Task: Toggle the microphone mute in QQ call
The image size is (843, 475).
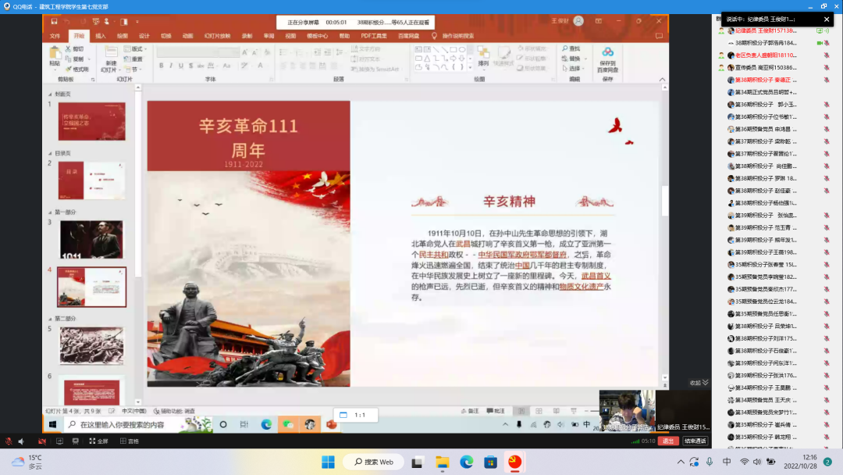Action: tap(9, 441)
